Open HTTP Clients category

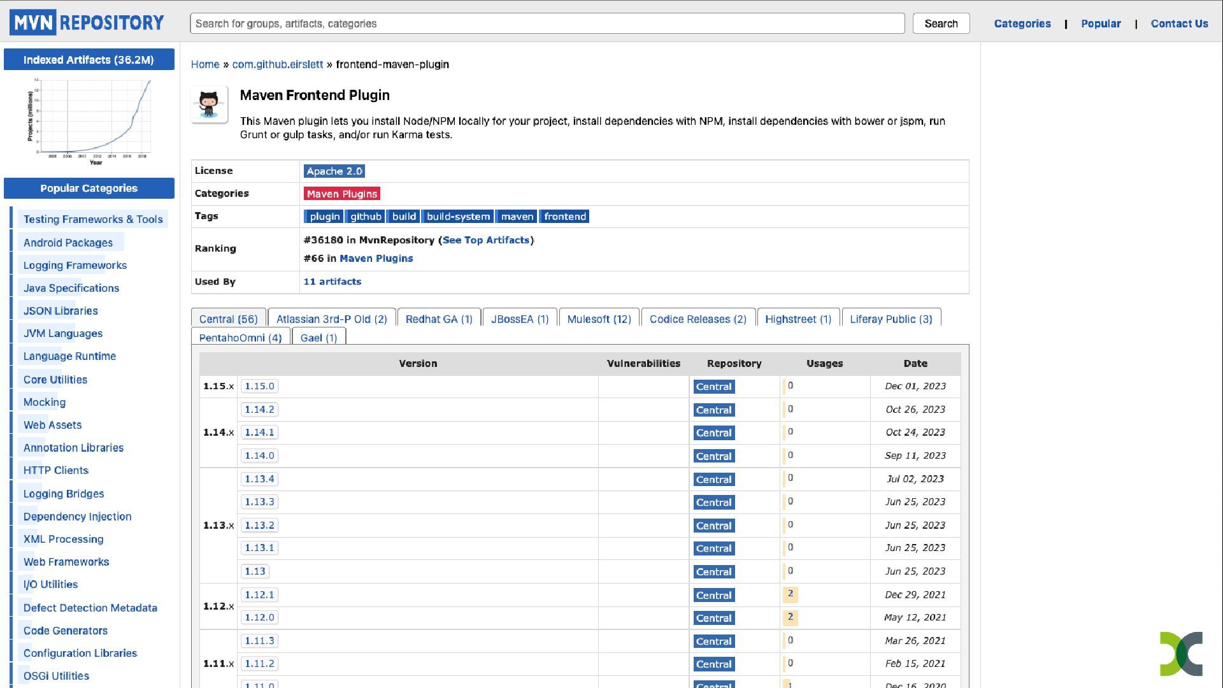point(56,470)
